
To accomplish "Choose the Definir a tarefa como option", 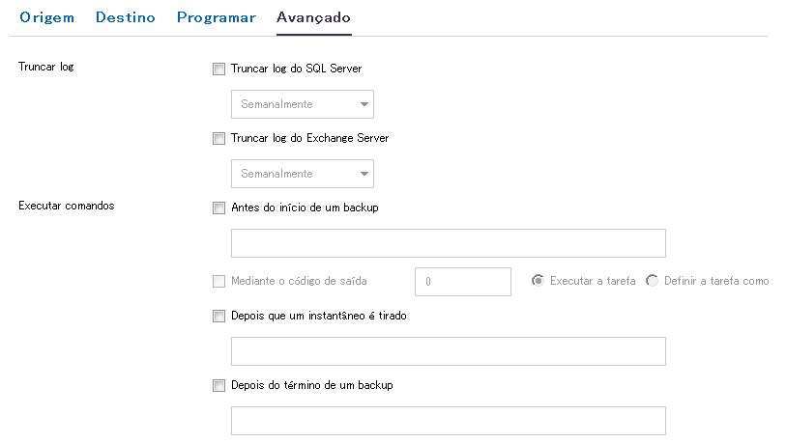I will [x=653, y=281].
